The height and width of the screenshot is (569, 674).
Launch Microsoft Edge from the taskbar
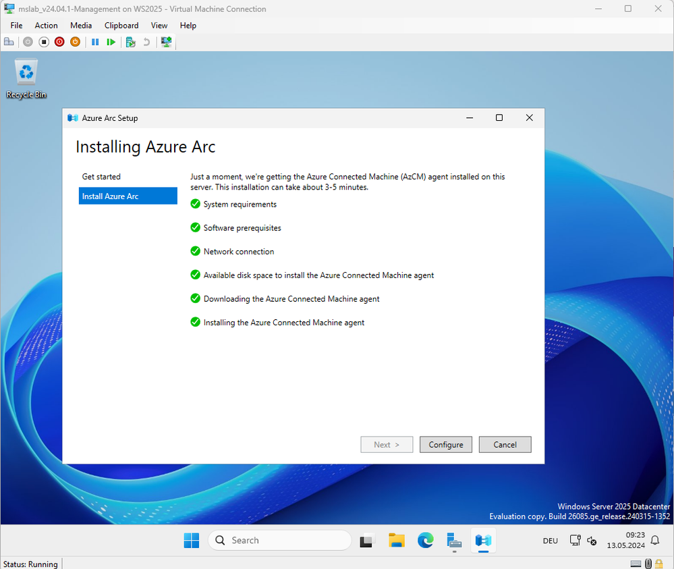click(x=425, y=540)
